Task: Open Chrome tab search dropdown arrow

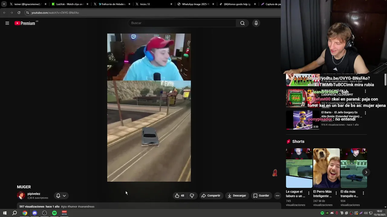Action: click(x=4, y=4)
